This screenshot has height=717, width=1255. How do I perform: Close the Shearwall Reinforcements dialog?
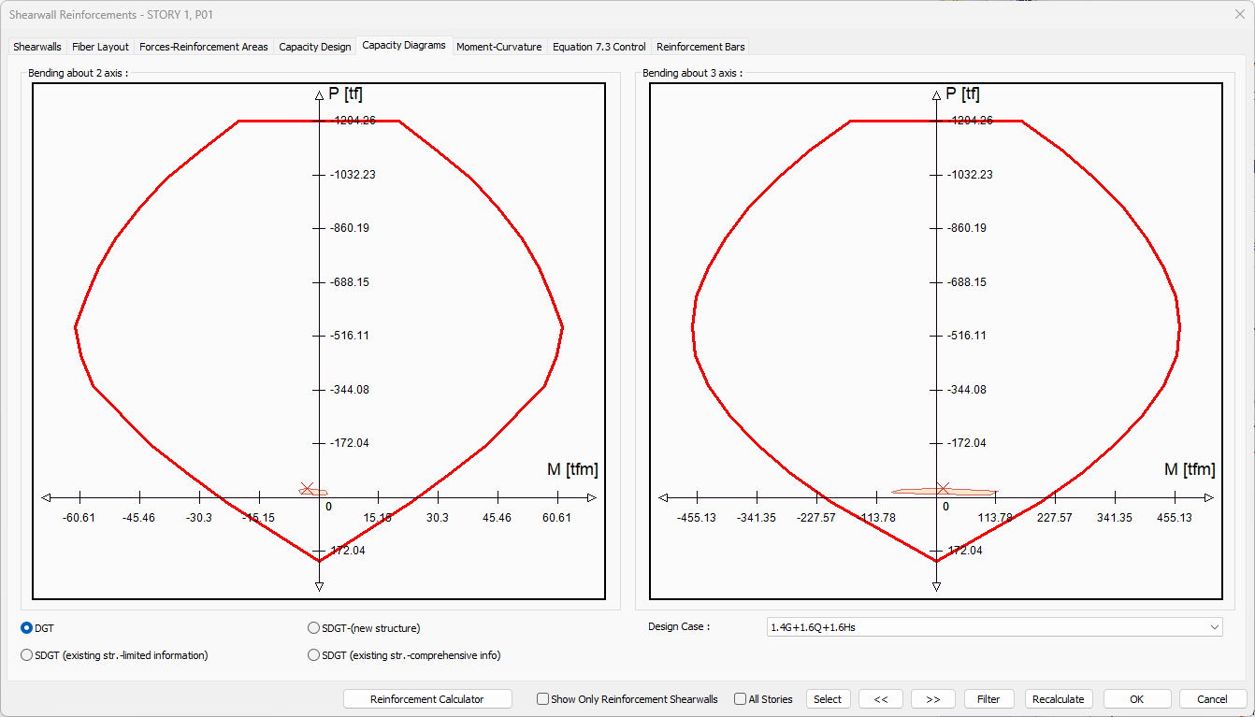point(1239,15)
